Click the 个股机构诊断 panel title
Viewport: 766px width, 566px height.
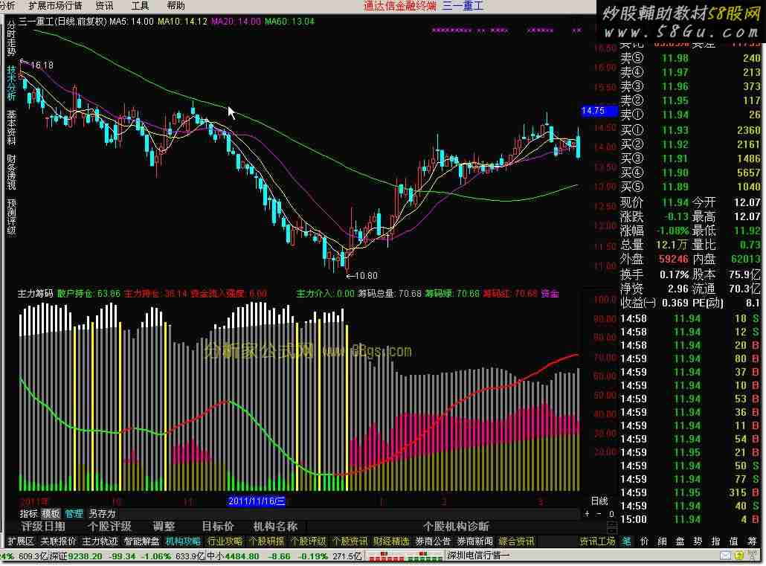click(456, 527)
